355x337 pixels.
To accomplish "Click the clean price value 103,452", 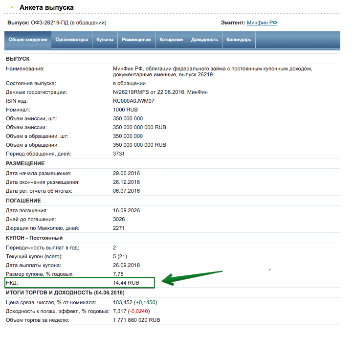I will point(122,303).
